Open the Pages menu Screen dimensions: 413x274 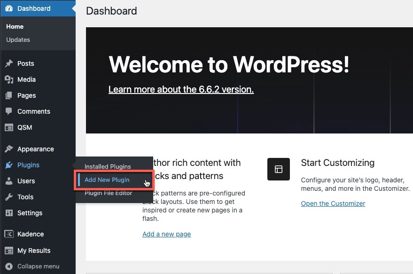pos(27,95)
